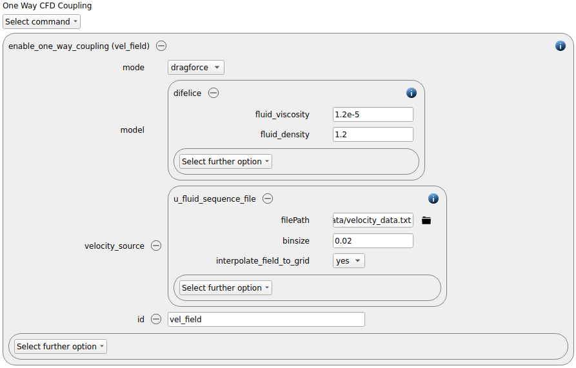Remove u_fluid_sequence_file using minus icon

tap(268, 199)
